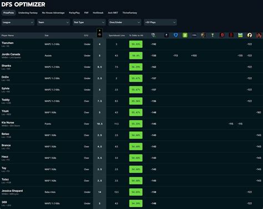Click the Assists stat in Jordin Canada row
Screen dimensions: 263x209
[x=48, y=56]
